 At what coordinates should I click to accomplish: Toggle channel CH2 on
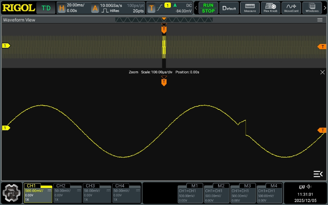coord(67,193)
